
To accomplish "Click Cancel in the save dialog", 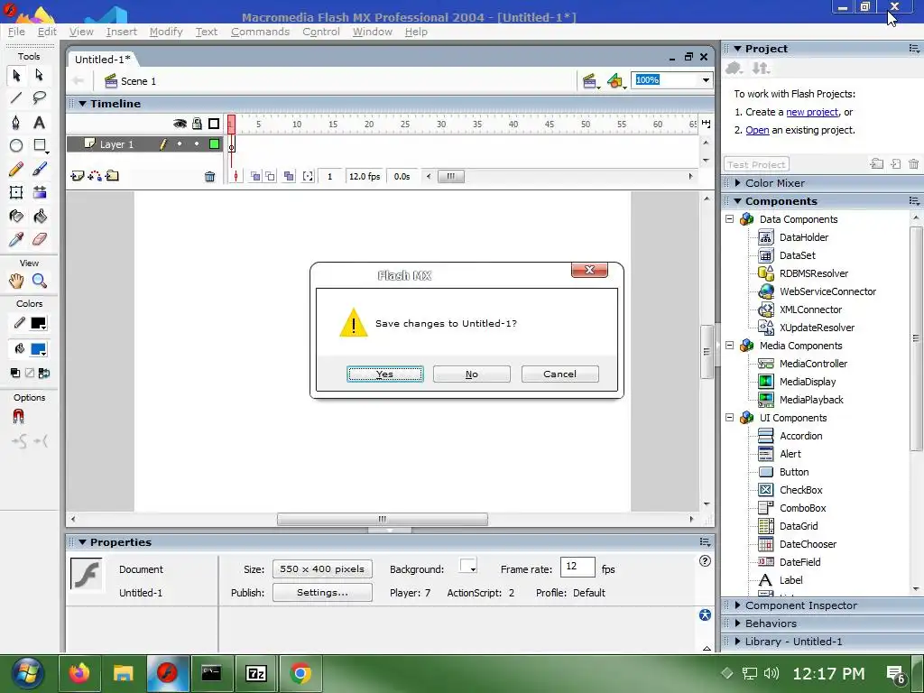I will point(559,374).
